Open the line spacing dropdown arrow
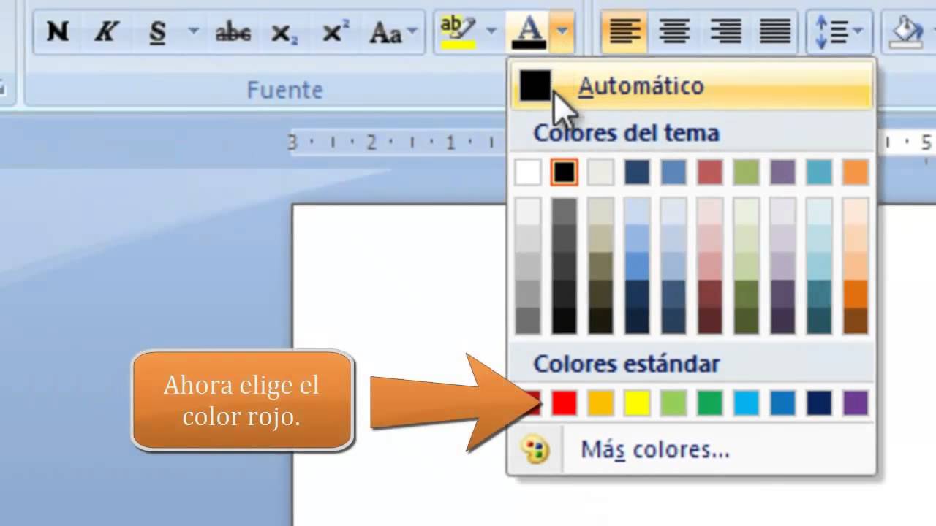This screenshot has height=526, width=936. (858, 31)
